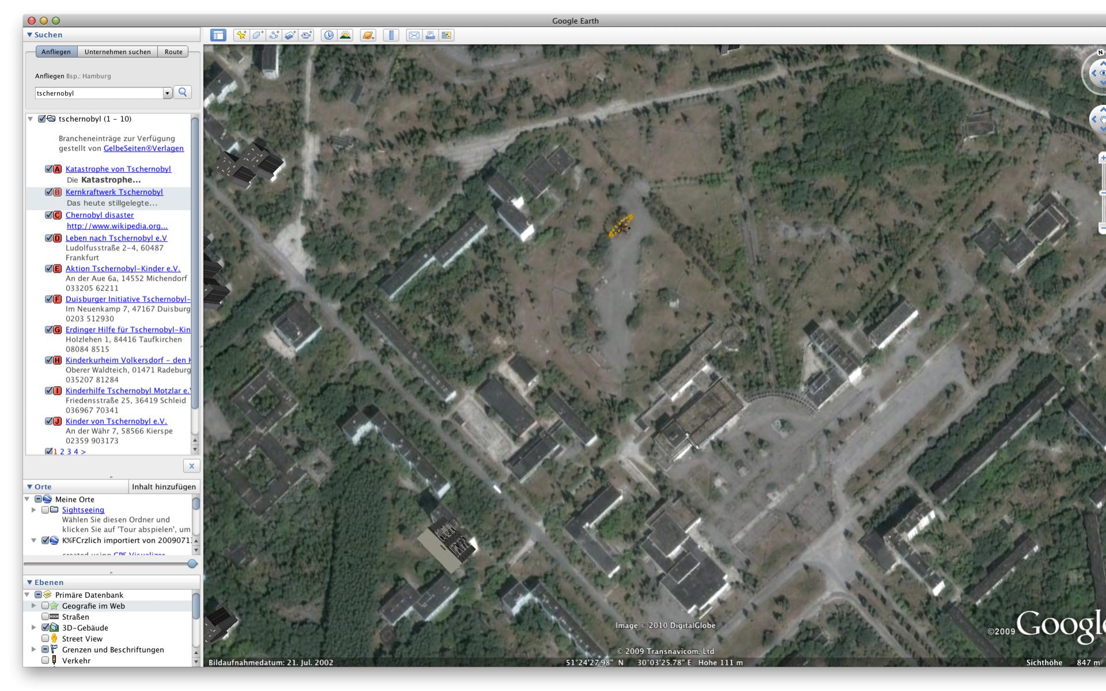The image size is (1106, 691).
Task: Go to next results page arrow
Action: click(83, 452)
